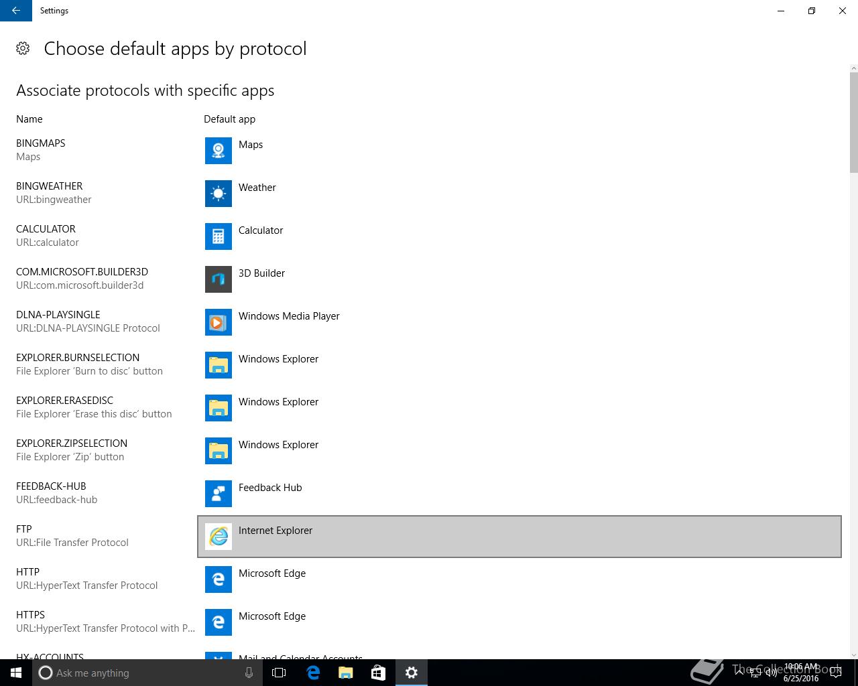Open File Explorer from the taskbar
This screenshot has width=858, height=686.
click(x=346, y=673)
